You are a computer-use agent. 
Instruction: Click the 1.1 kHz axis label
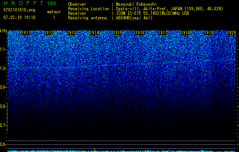[x=3, y=49]
